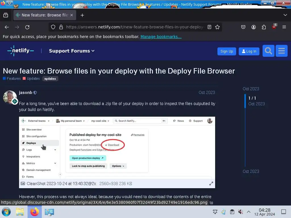Image resolution: width=291 pixels, height=218 pixels.
Task: Click Support in screenshot header
Action: [196, 121]
